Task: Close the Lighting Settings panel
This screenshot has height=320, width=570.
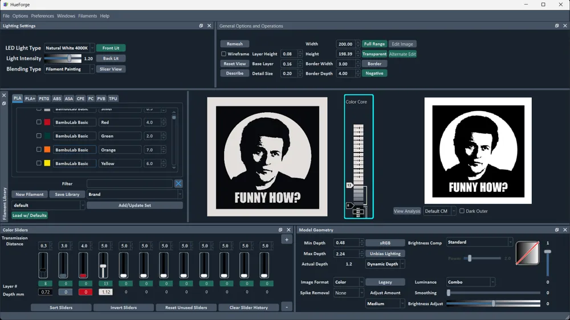Action: [209, 26]
